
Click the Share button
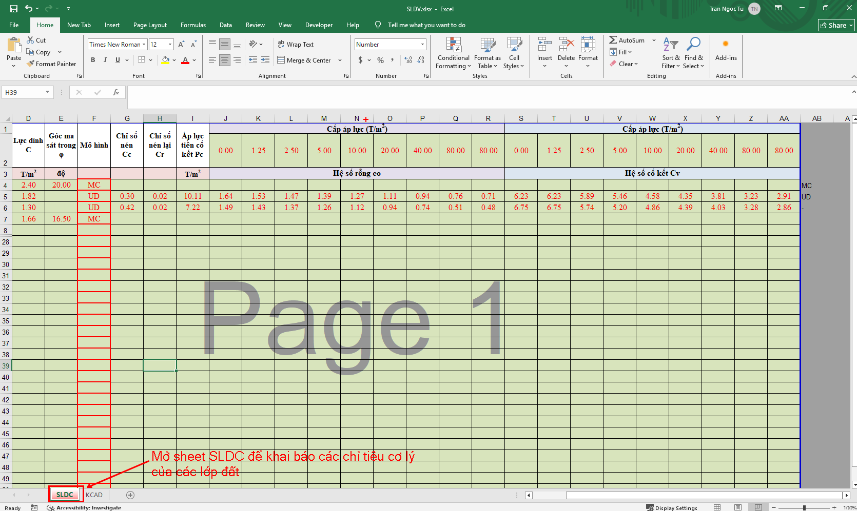[836, 25]
